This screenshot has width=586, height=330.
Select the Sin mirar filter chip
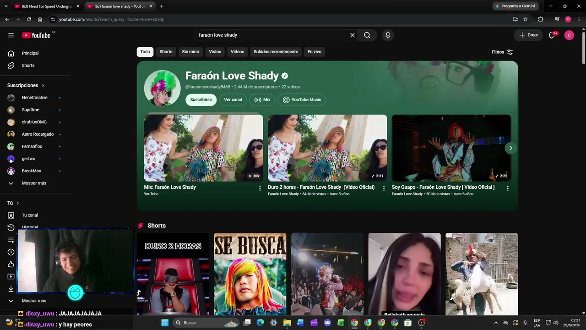[190, 52]
